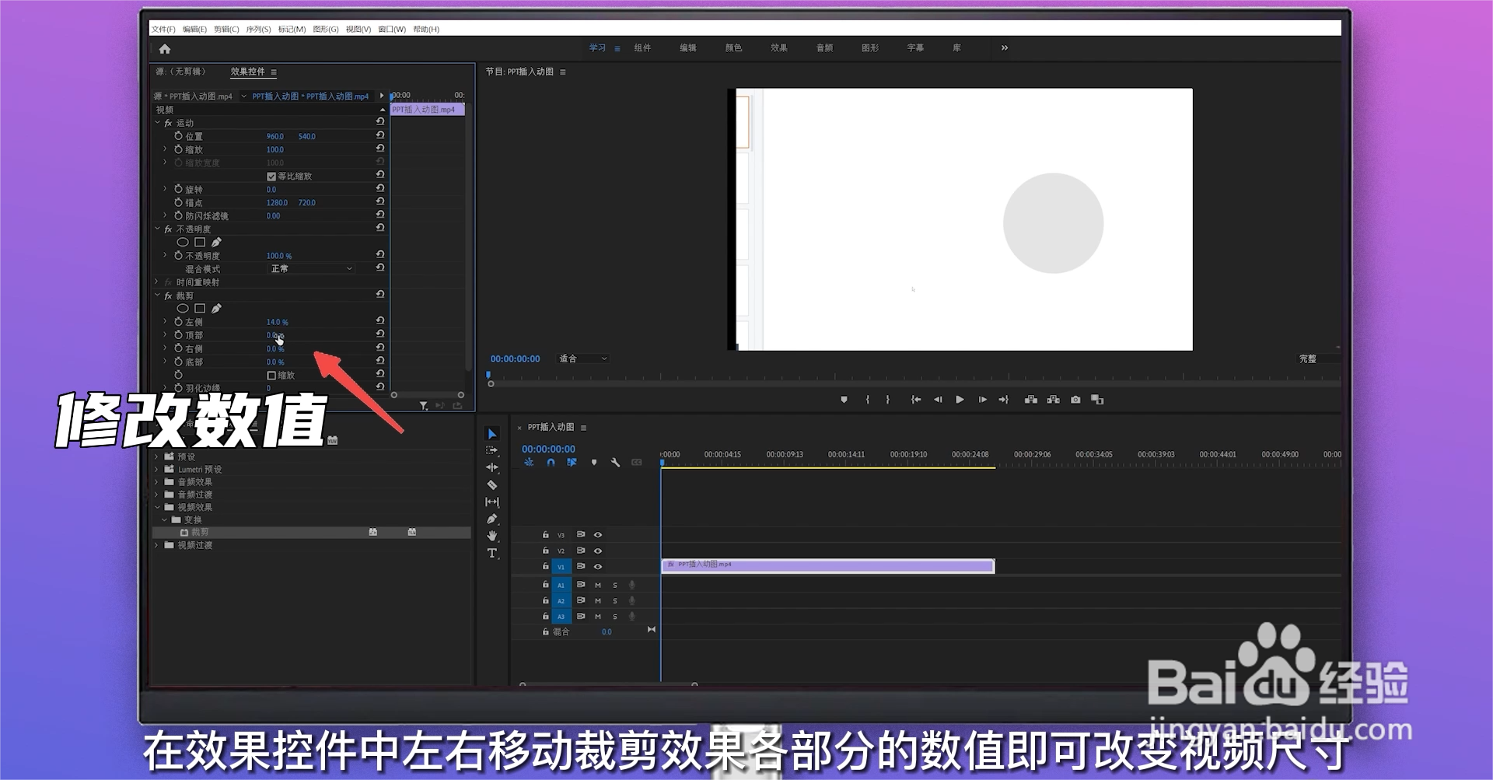Screen dimensions: 1493x780
Task: Open 编辑(E) menu
Action: point(194,30)
